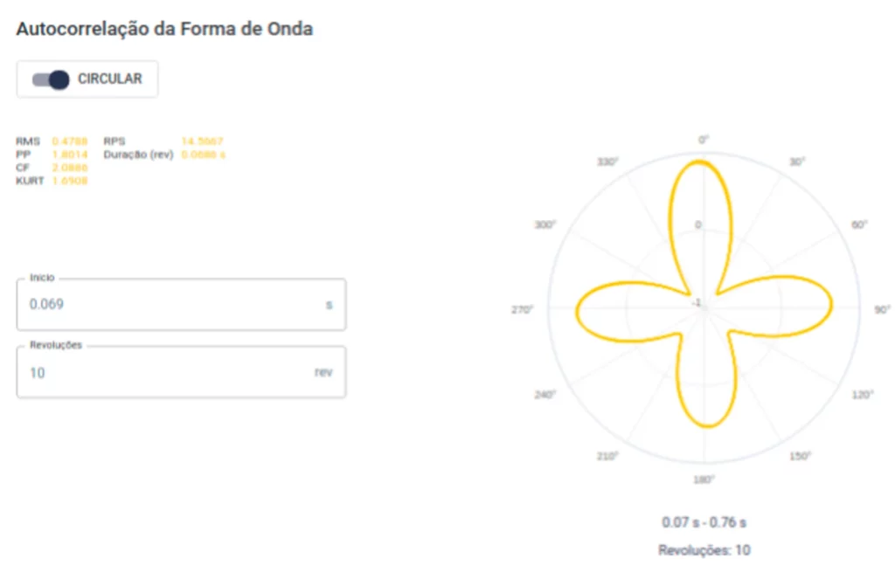This screenshot has height=586, width=895.
Task: Click the RPS value readout
Action: pos(202,141)
